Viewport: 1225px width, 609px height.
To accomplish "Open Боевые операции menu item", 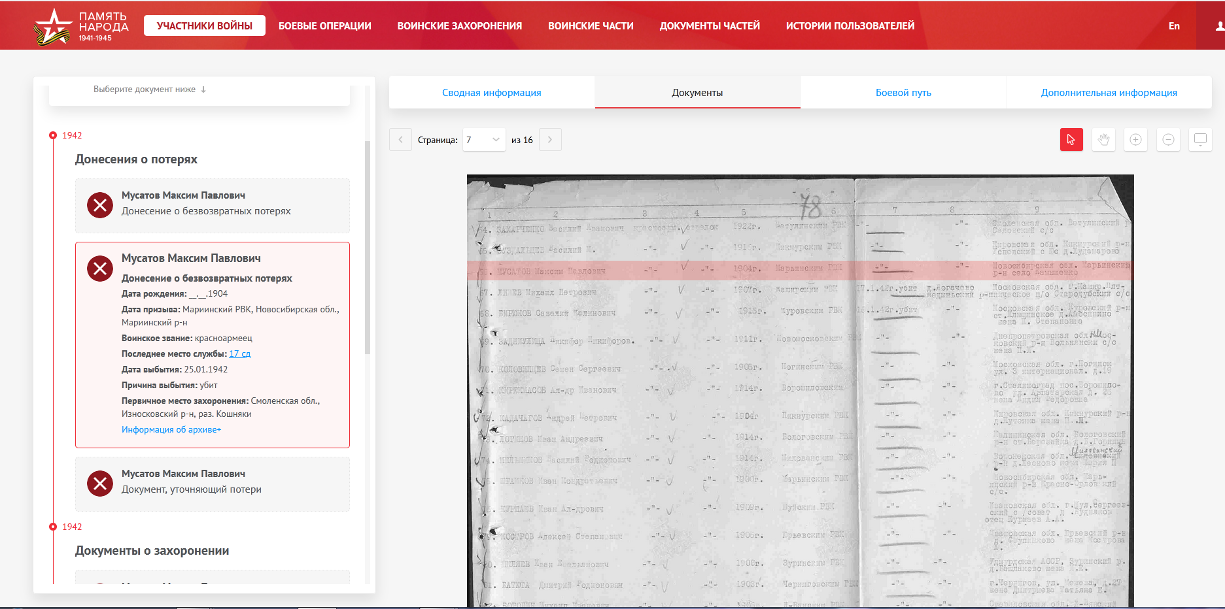I will (x=324, y=26).
